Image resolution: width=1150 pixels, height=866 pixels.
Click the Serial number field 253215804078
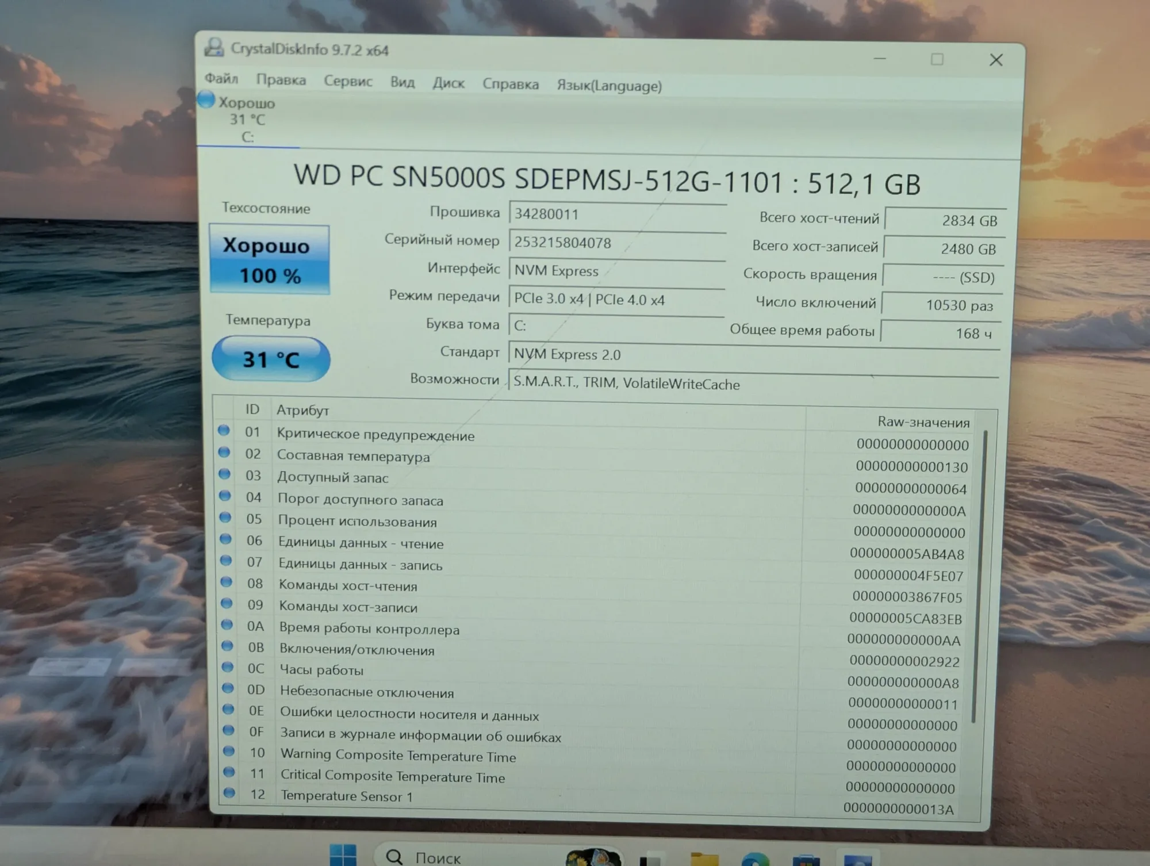[617, 243]
